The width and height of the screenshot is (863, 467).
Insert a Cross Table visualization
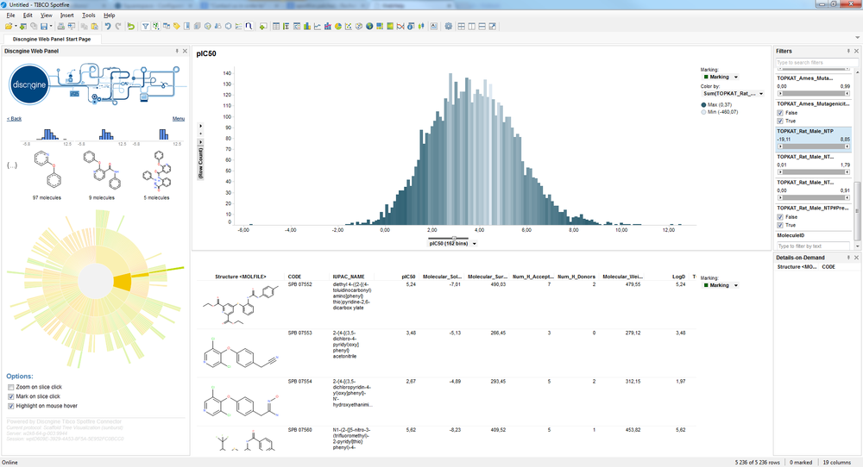287,27
